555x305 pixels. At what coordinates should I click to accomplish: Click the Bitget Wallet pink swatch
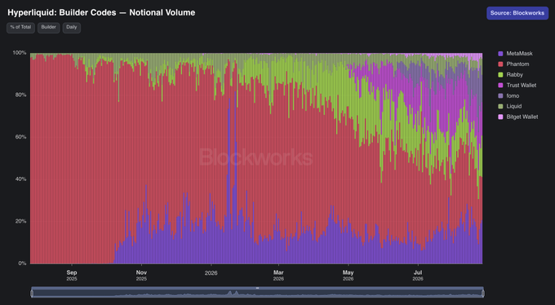click(500, 117)
